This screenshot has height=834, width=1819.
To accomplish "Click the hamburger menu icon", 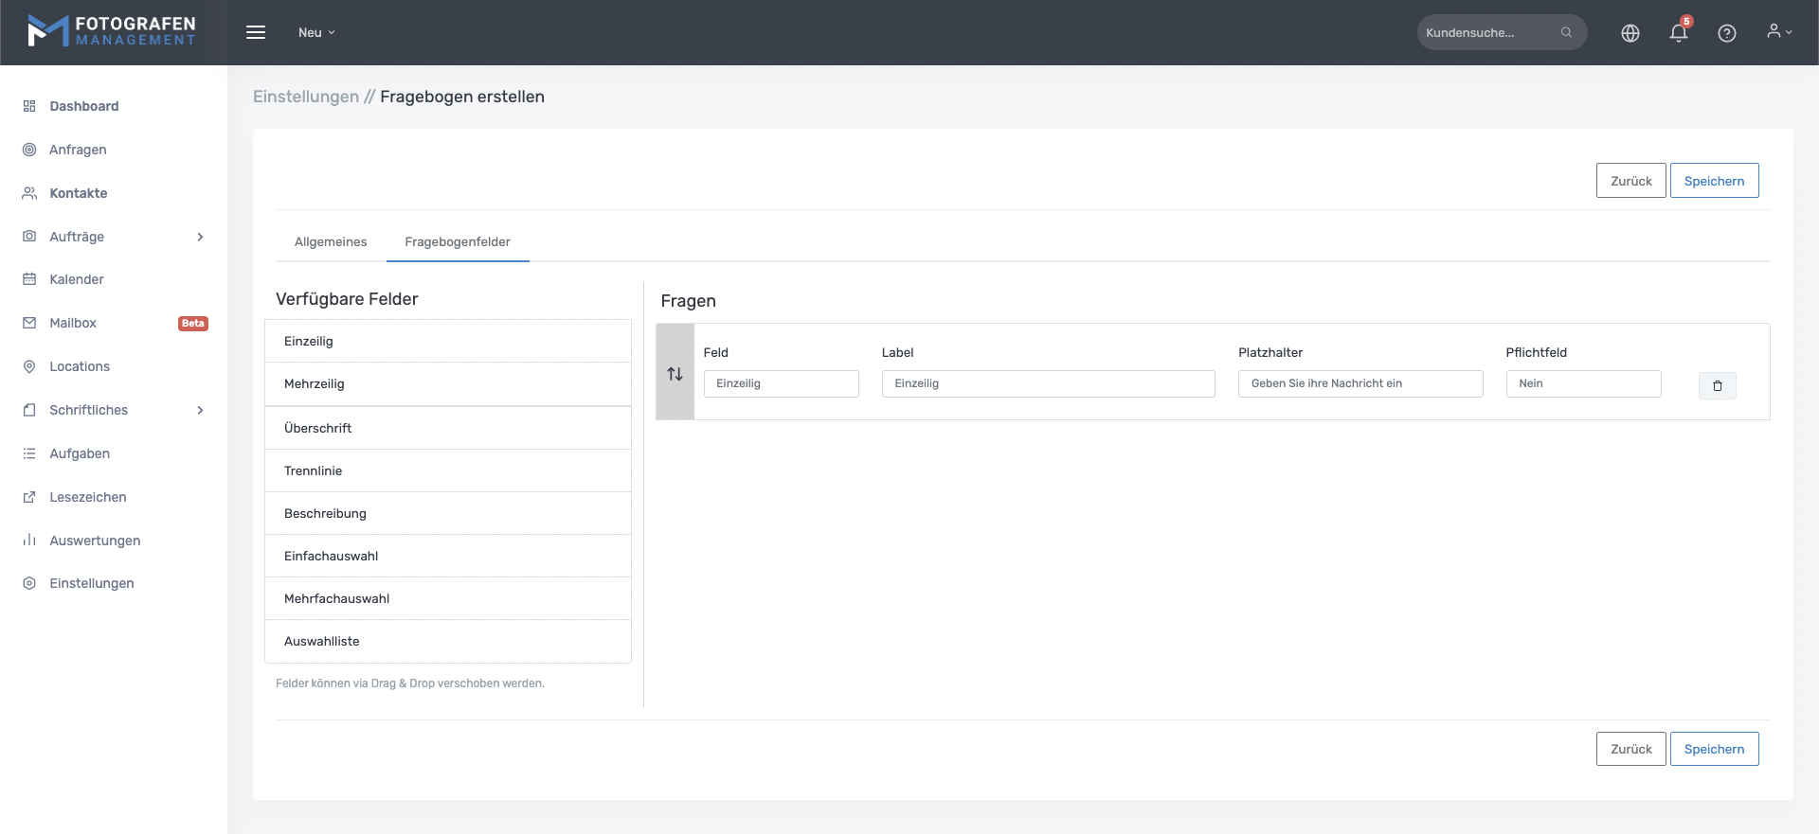I will (255, 32).
